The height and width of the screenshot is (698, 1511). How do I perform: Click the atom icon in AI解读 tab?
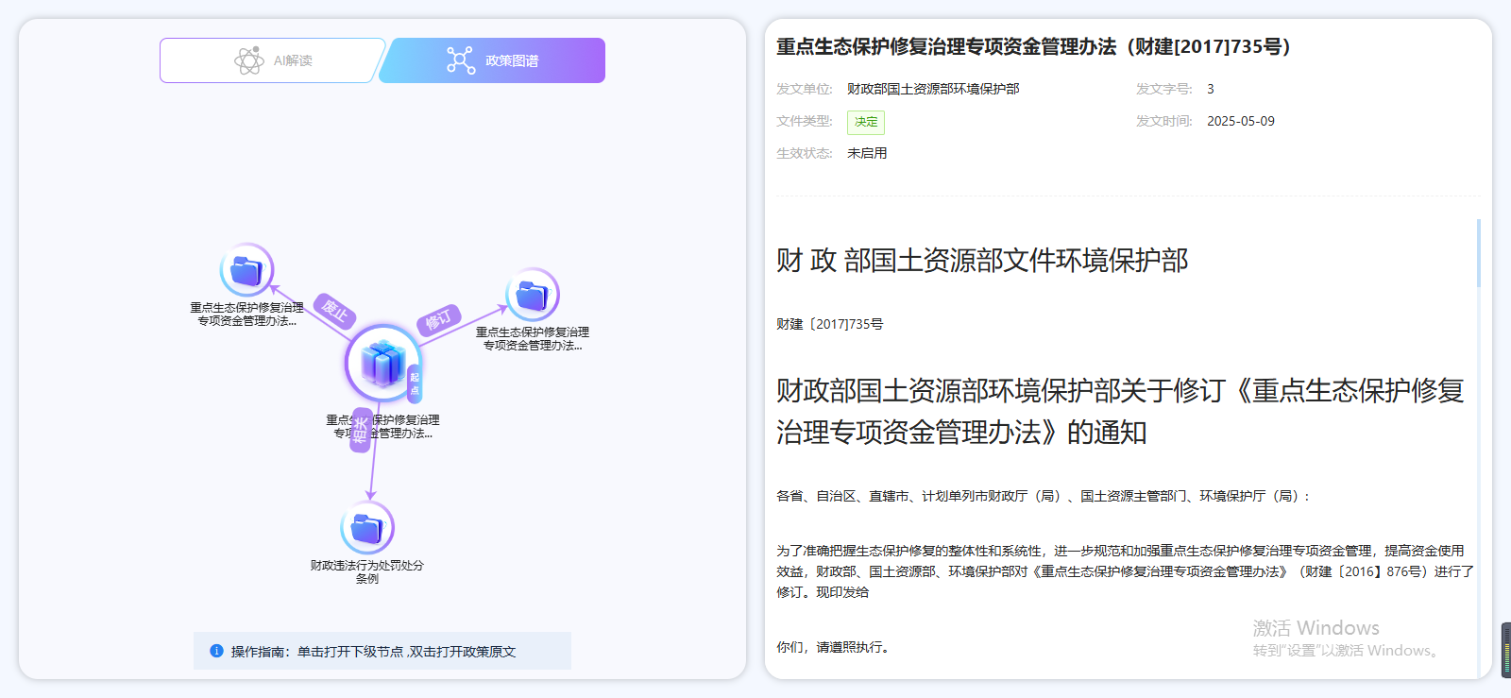pyautogui.click(x=248, y=60)
